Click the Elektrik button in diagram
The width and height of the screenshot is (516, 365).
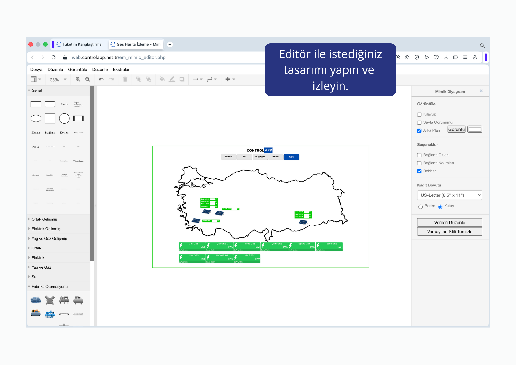point(229,157)
